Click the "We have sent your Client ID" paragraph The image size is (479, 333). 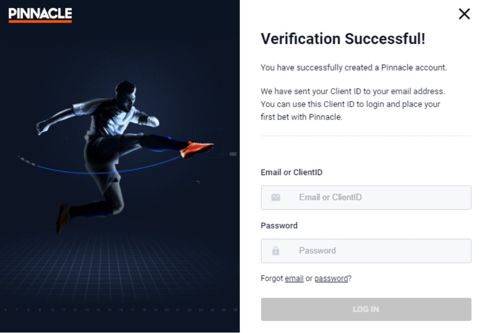pyautogui.click(x=353, y=104)
